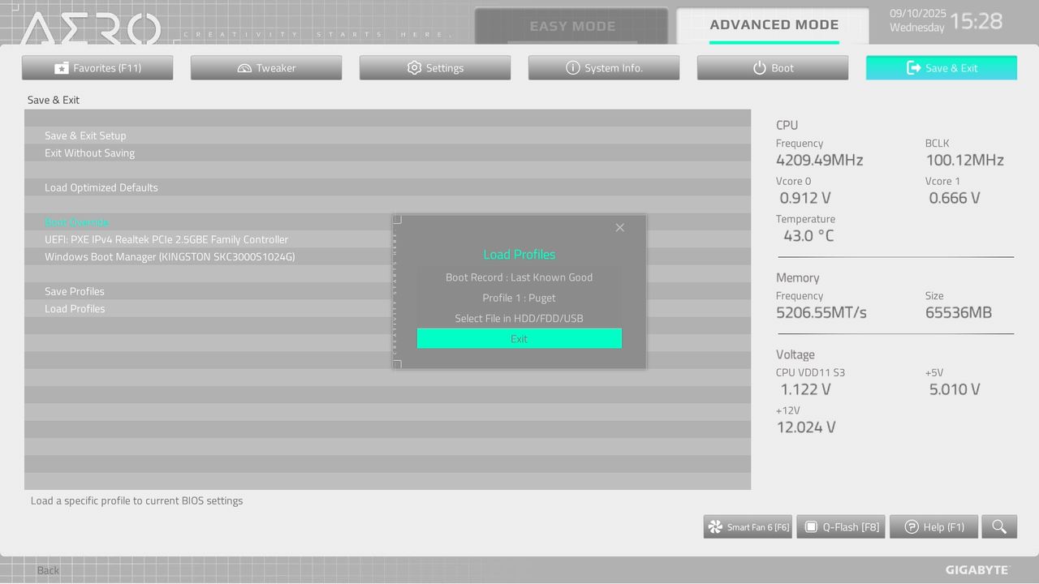Select the Advanced Mode tab
Viewport: 1039px width, 584px height.
773,24
